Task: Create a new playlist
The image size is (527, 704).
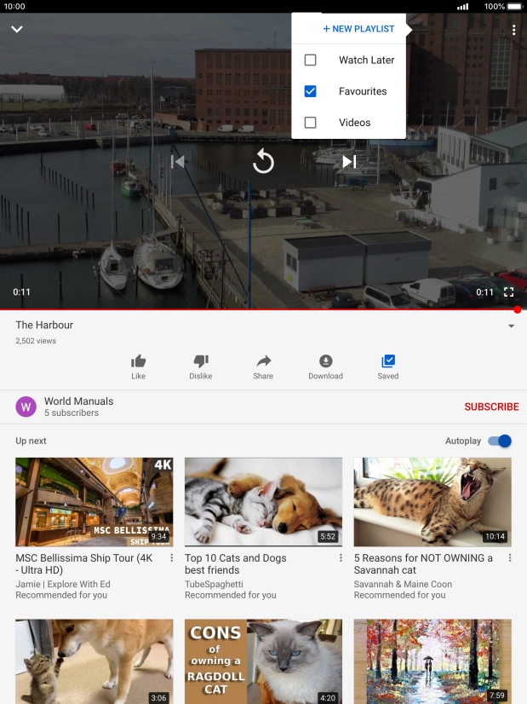Action: [358, 29]
